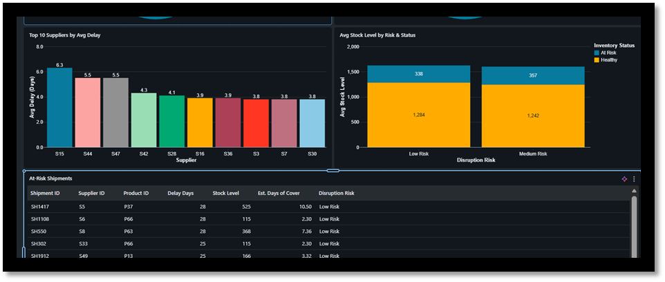Viewport: 665px width, 282px height.
Task: Sort by the Supplier ID column header
Action: pyautogui.click(x=91, y=193)
